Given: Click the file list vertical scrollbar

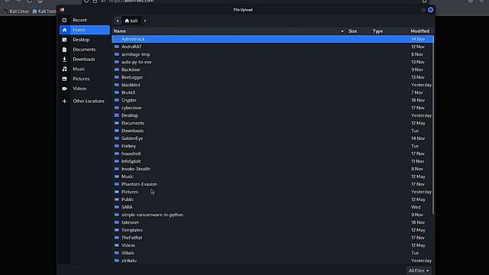Looking at the screenshot, I should click(433, 125).
